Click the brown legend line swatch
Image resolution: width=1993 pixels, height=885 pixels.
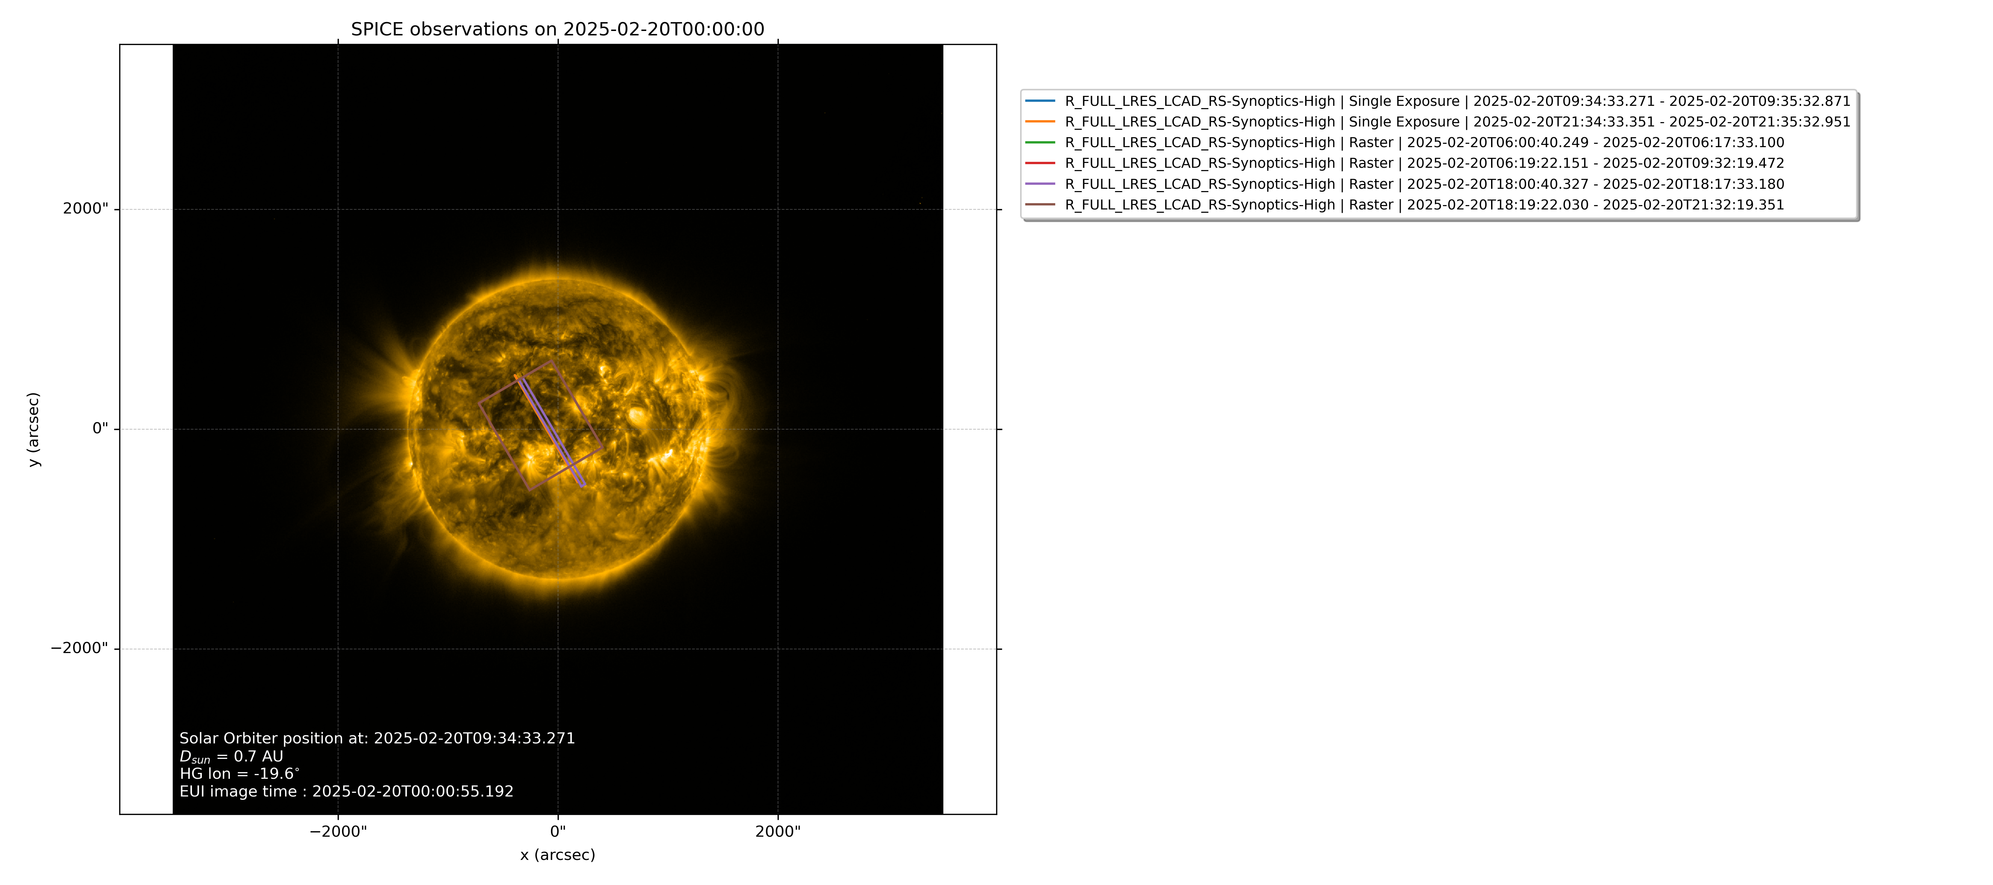click(1040, 205)
